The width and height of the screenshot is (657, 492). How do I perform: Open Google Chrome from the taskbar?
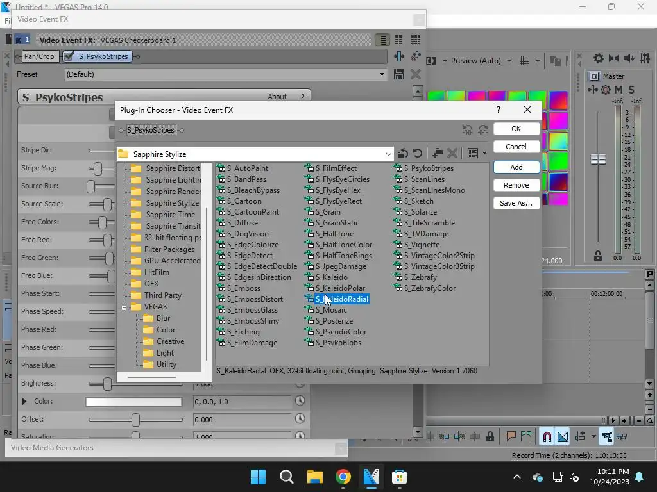343,477
